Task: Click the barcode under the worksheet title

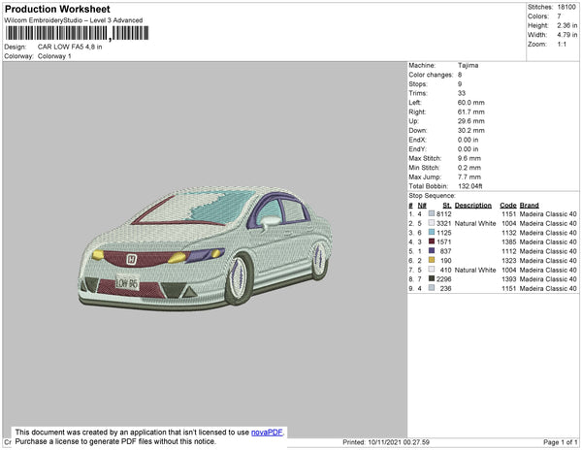Action: pyautogui.click(x=58, y=33)
